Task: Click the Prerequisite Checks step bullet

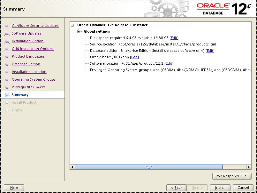Action: pyautogui.click(x=7, y=87)
